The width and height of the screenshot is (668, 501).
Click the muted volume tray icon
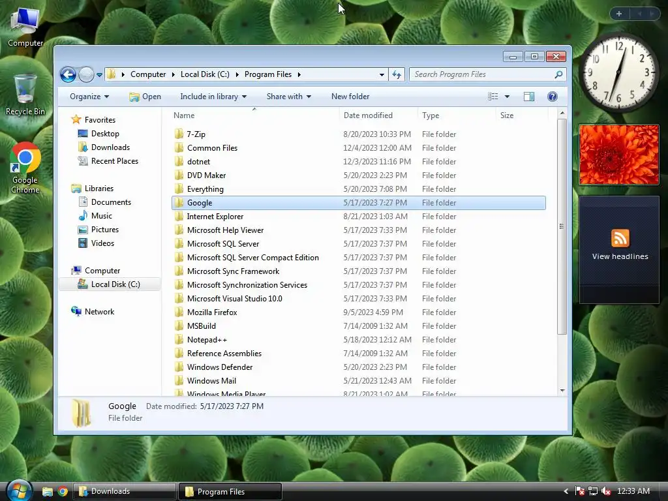pos(606,491)
